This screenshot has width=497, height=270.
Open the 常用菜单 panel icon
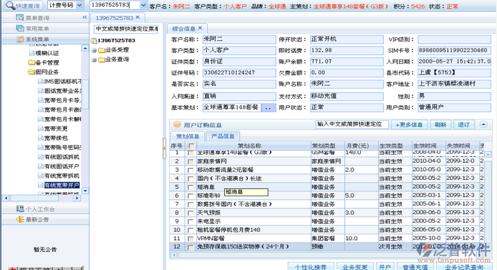point(21,29)
